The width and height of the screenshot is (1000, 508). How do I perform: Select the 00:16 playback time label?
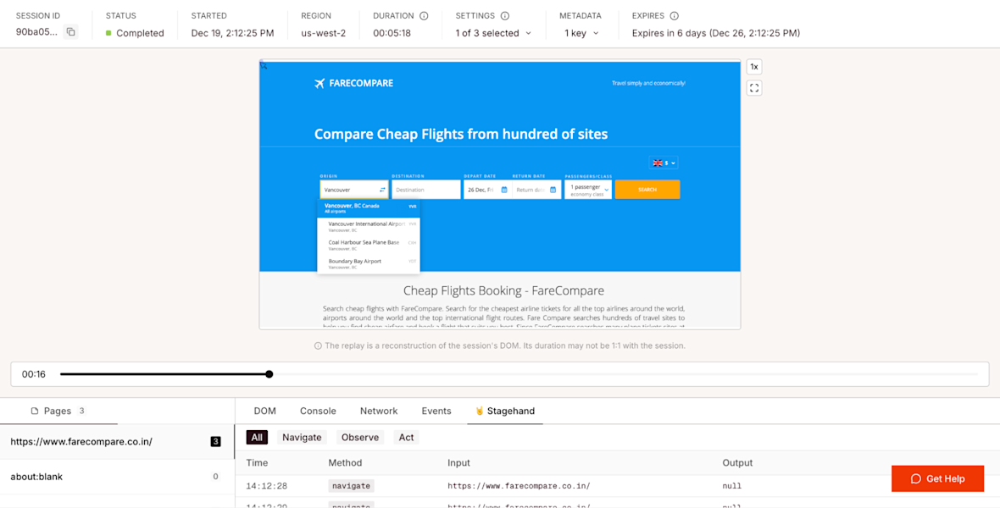[34, 374]
